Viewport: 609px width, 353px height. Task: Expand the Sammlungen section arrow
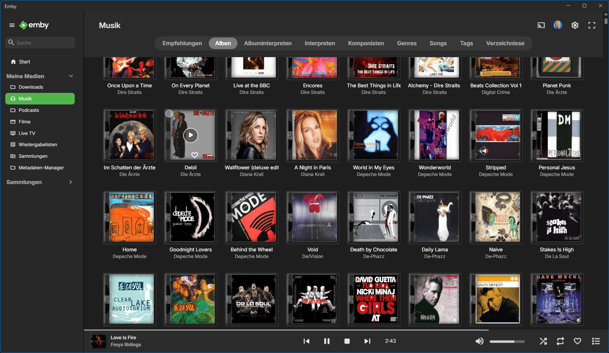[71, 182]
